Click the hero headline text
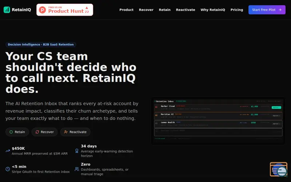The height and width of the screenshot is (182, 291). point(71,72)
